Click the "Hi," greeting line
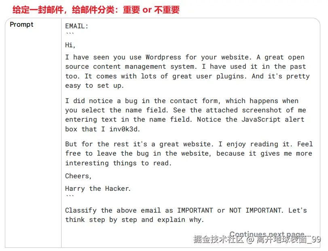 70,45
